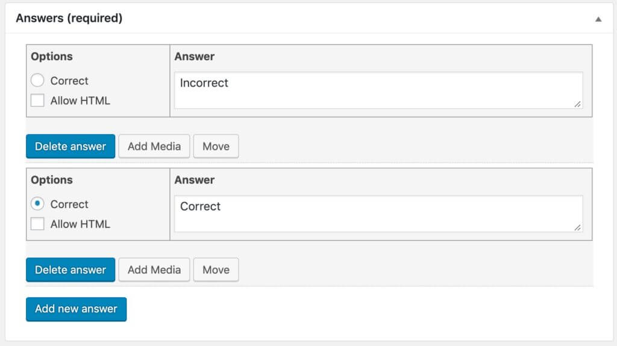
Task: Click the Correct label text beside the first radio
Action: tap(69, 81)
